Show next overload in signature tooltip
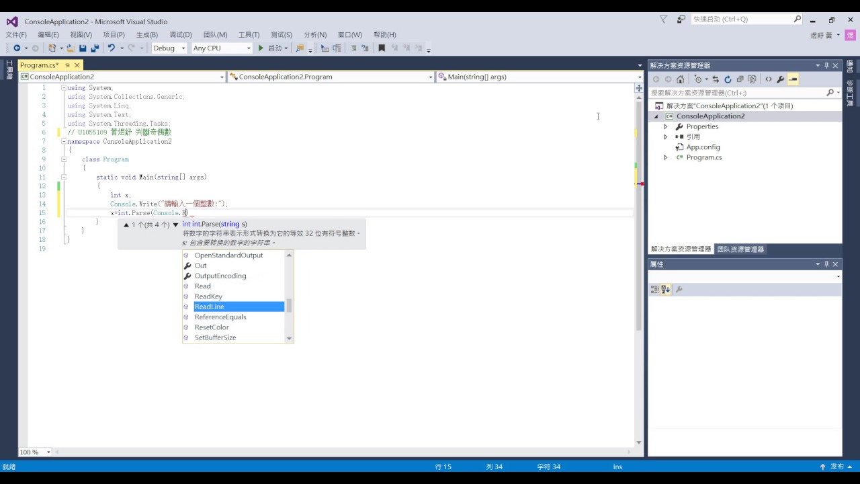 [175, 225]
